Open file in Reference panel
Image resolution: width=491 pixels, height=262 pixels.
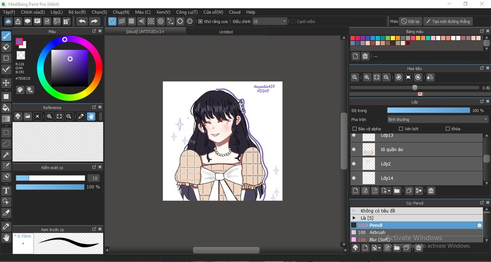27,116
